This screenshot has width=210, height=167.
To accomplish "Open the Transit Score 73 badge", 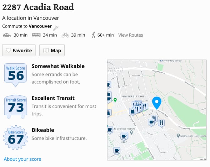I will tap(16, 107).
